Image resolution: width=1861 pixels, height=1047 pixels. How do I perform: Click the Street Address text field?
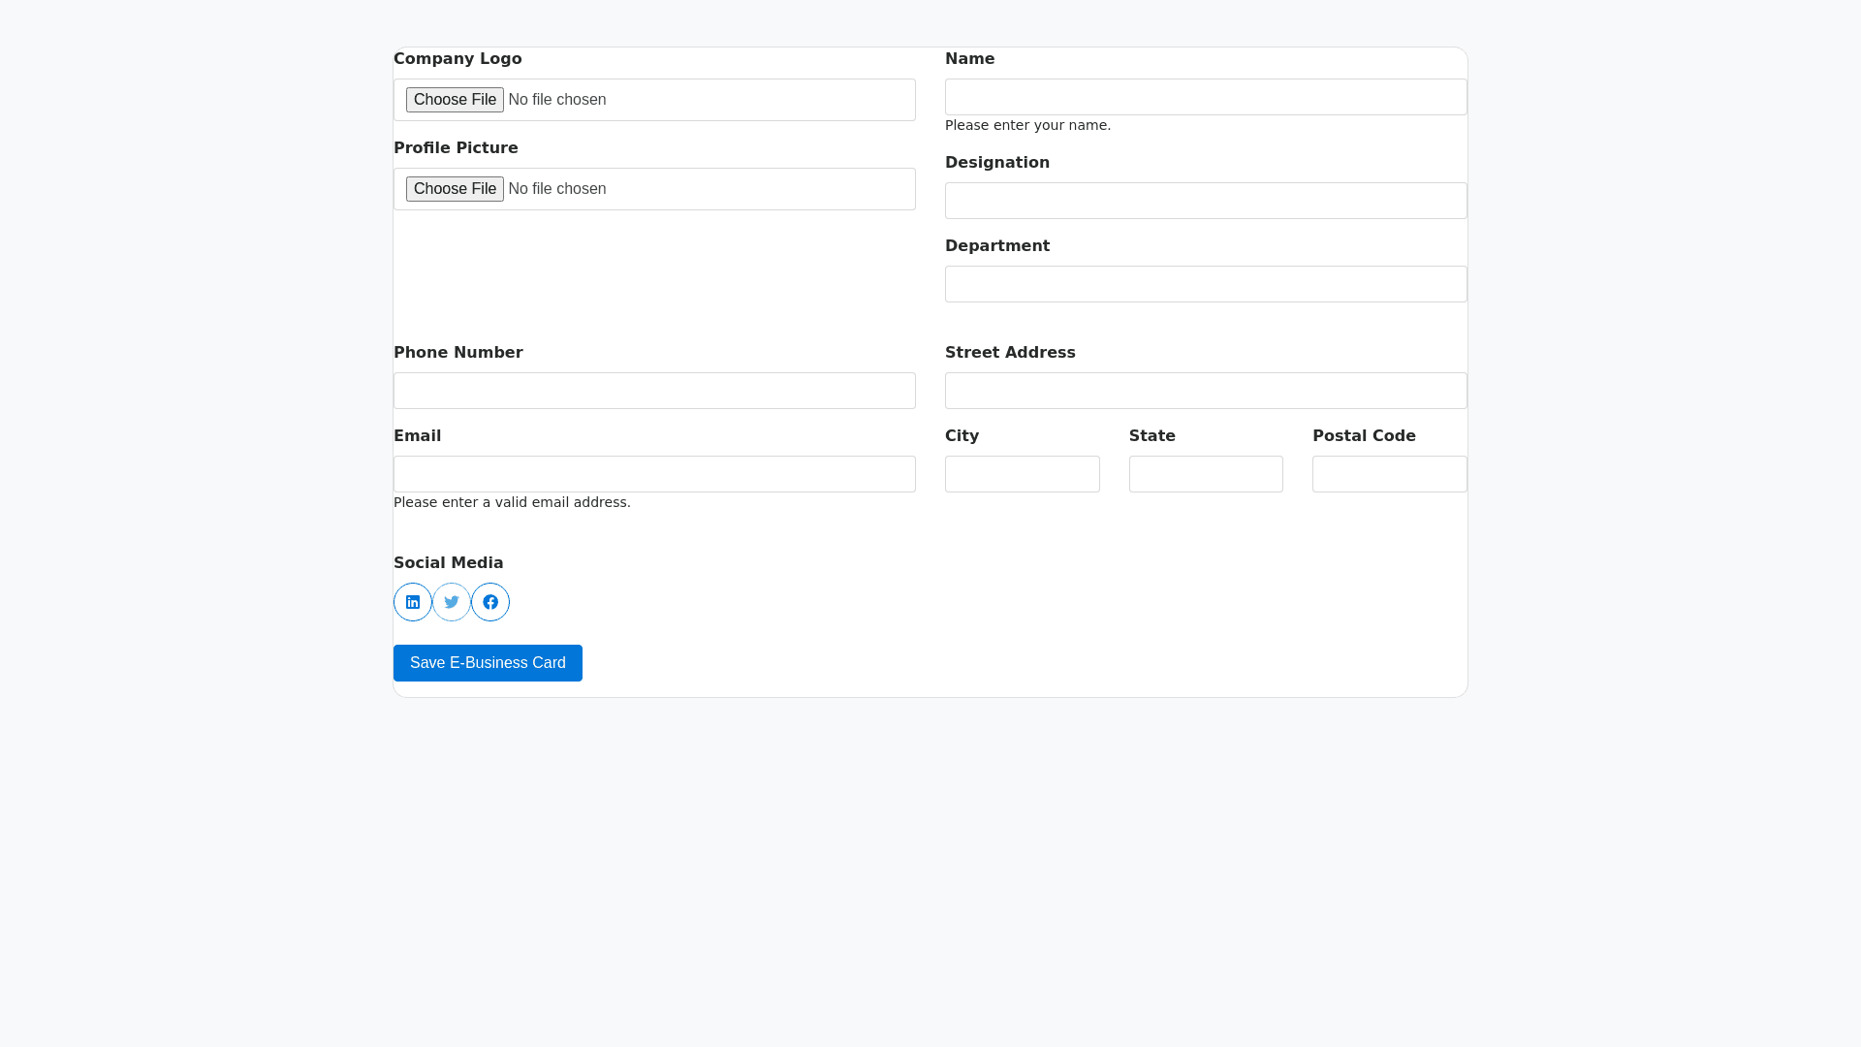1206,391
